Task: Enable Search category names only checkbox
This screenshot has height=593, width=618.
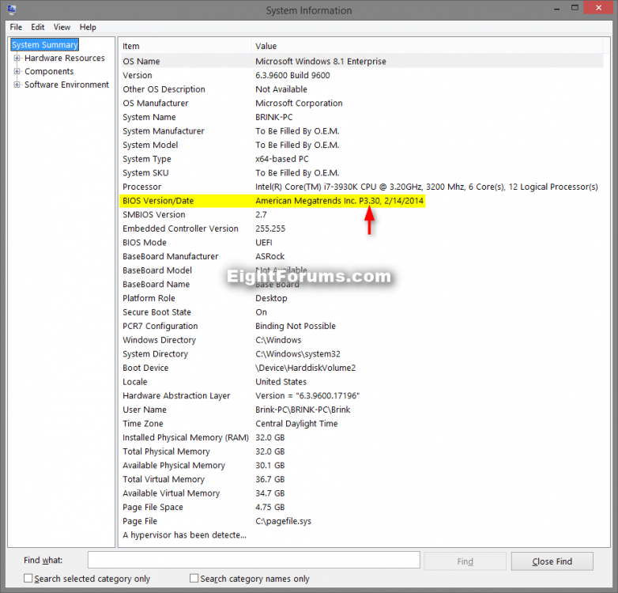Action: point(194,579)
